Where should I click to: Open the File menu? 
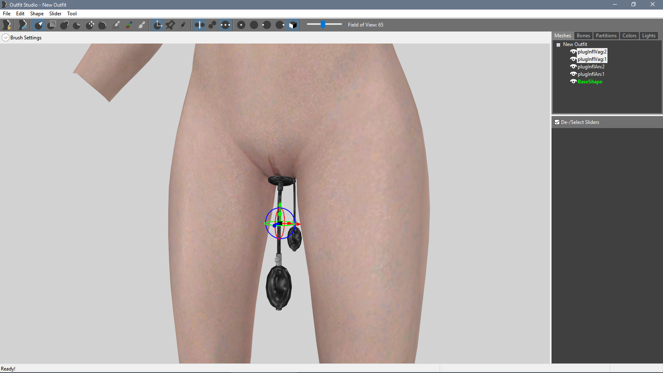click(x=7, y=14)
